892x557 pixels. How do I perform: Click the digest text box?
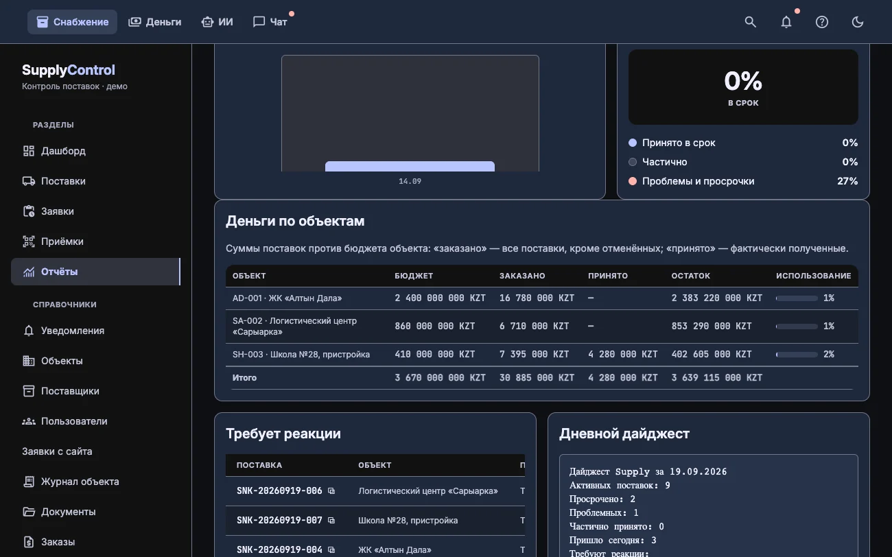coord(709,506)
